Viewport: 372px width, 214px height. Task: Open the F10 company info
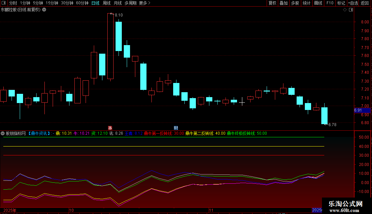pyautogui.click(x=330, y=3)
